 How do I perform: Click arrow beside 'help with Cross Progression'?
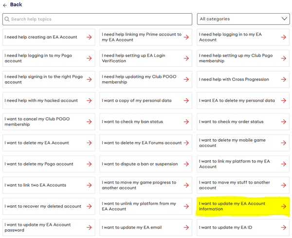coord(283,79)
